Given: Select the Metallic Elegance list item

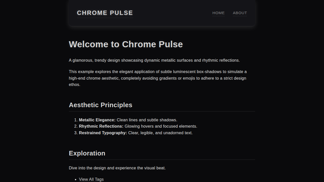Looking at the screenshot, I should (x=128, y=120).
